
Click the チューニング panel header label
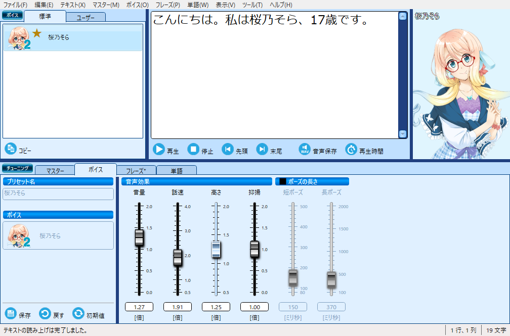point(18,168)
